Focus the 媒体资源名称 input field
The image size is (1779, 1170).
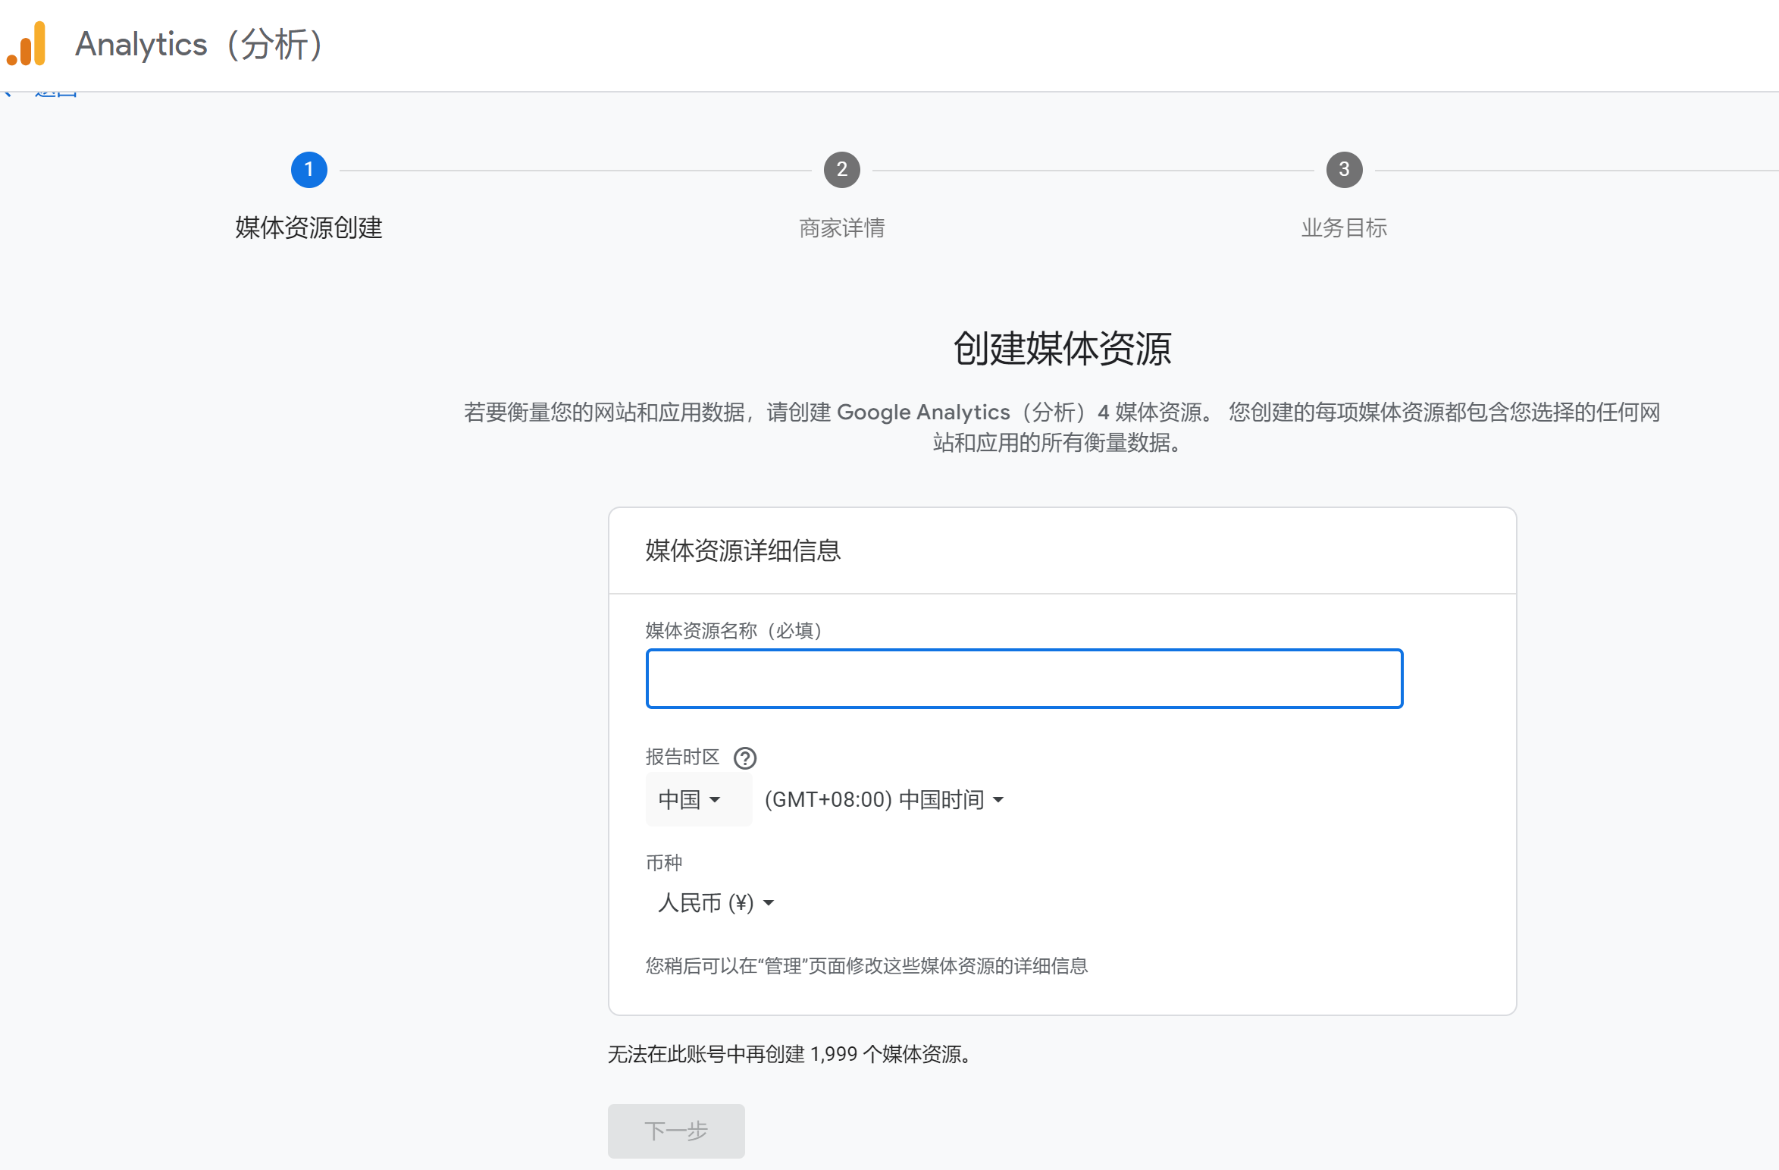pyautogui.click(x=1024, y=679)
